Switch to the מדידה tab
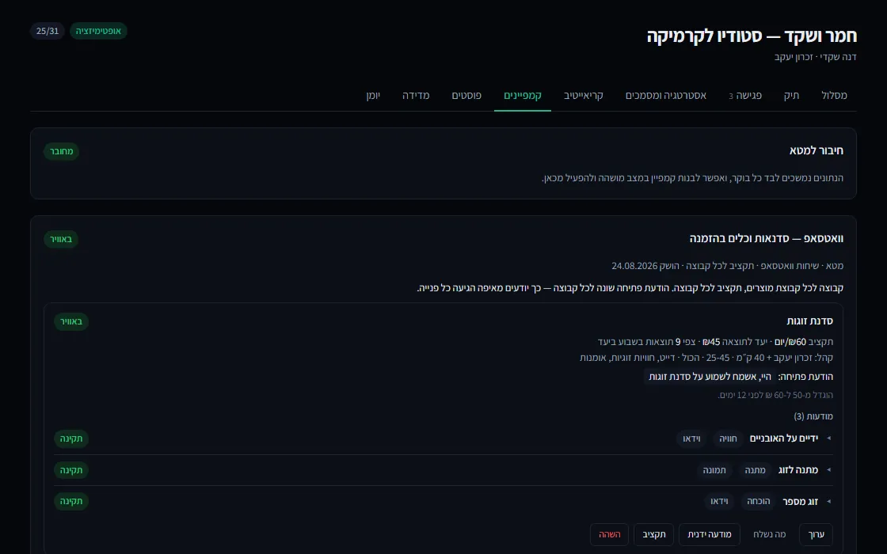The height and width of the screenshot is (554, 887). [416, 96]
